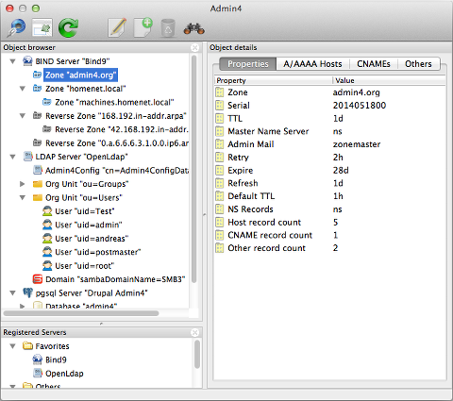Expand the Org Unit "ou=Groups" node
This screenshot has width=453, height=401.
tap(23, 184)
